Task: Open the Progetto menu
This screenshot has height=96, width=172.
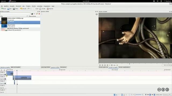Action: tap(12, 6)
